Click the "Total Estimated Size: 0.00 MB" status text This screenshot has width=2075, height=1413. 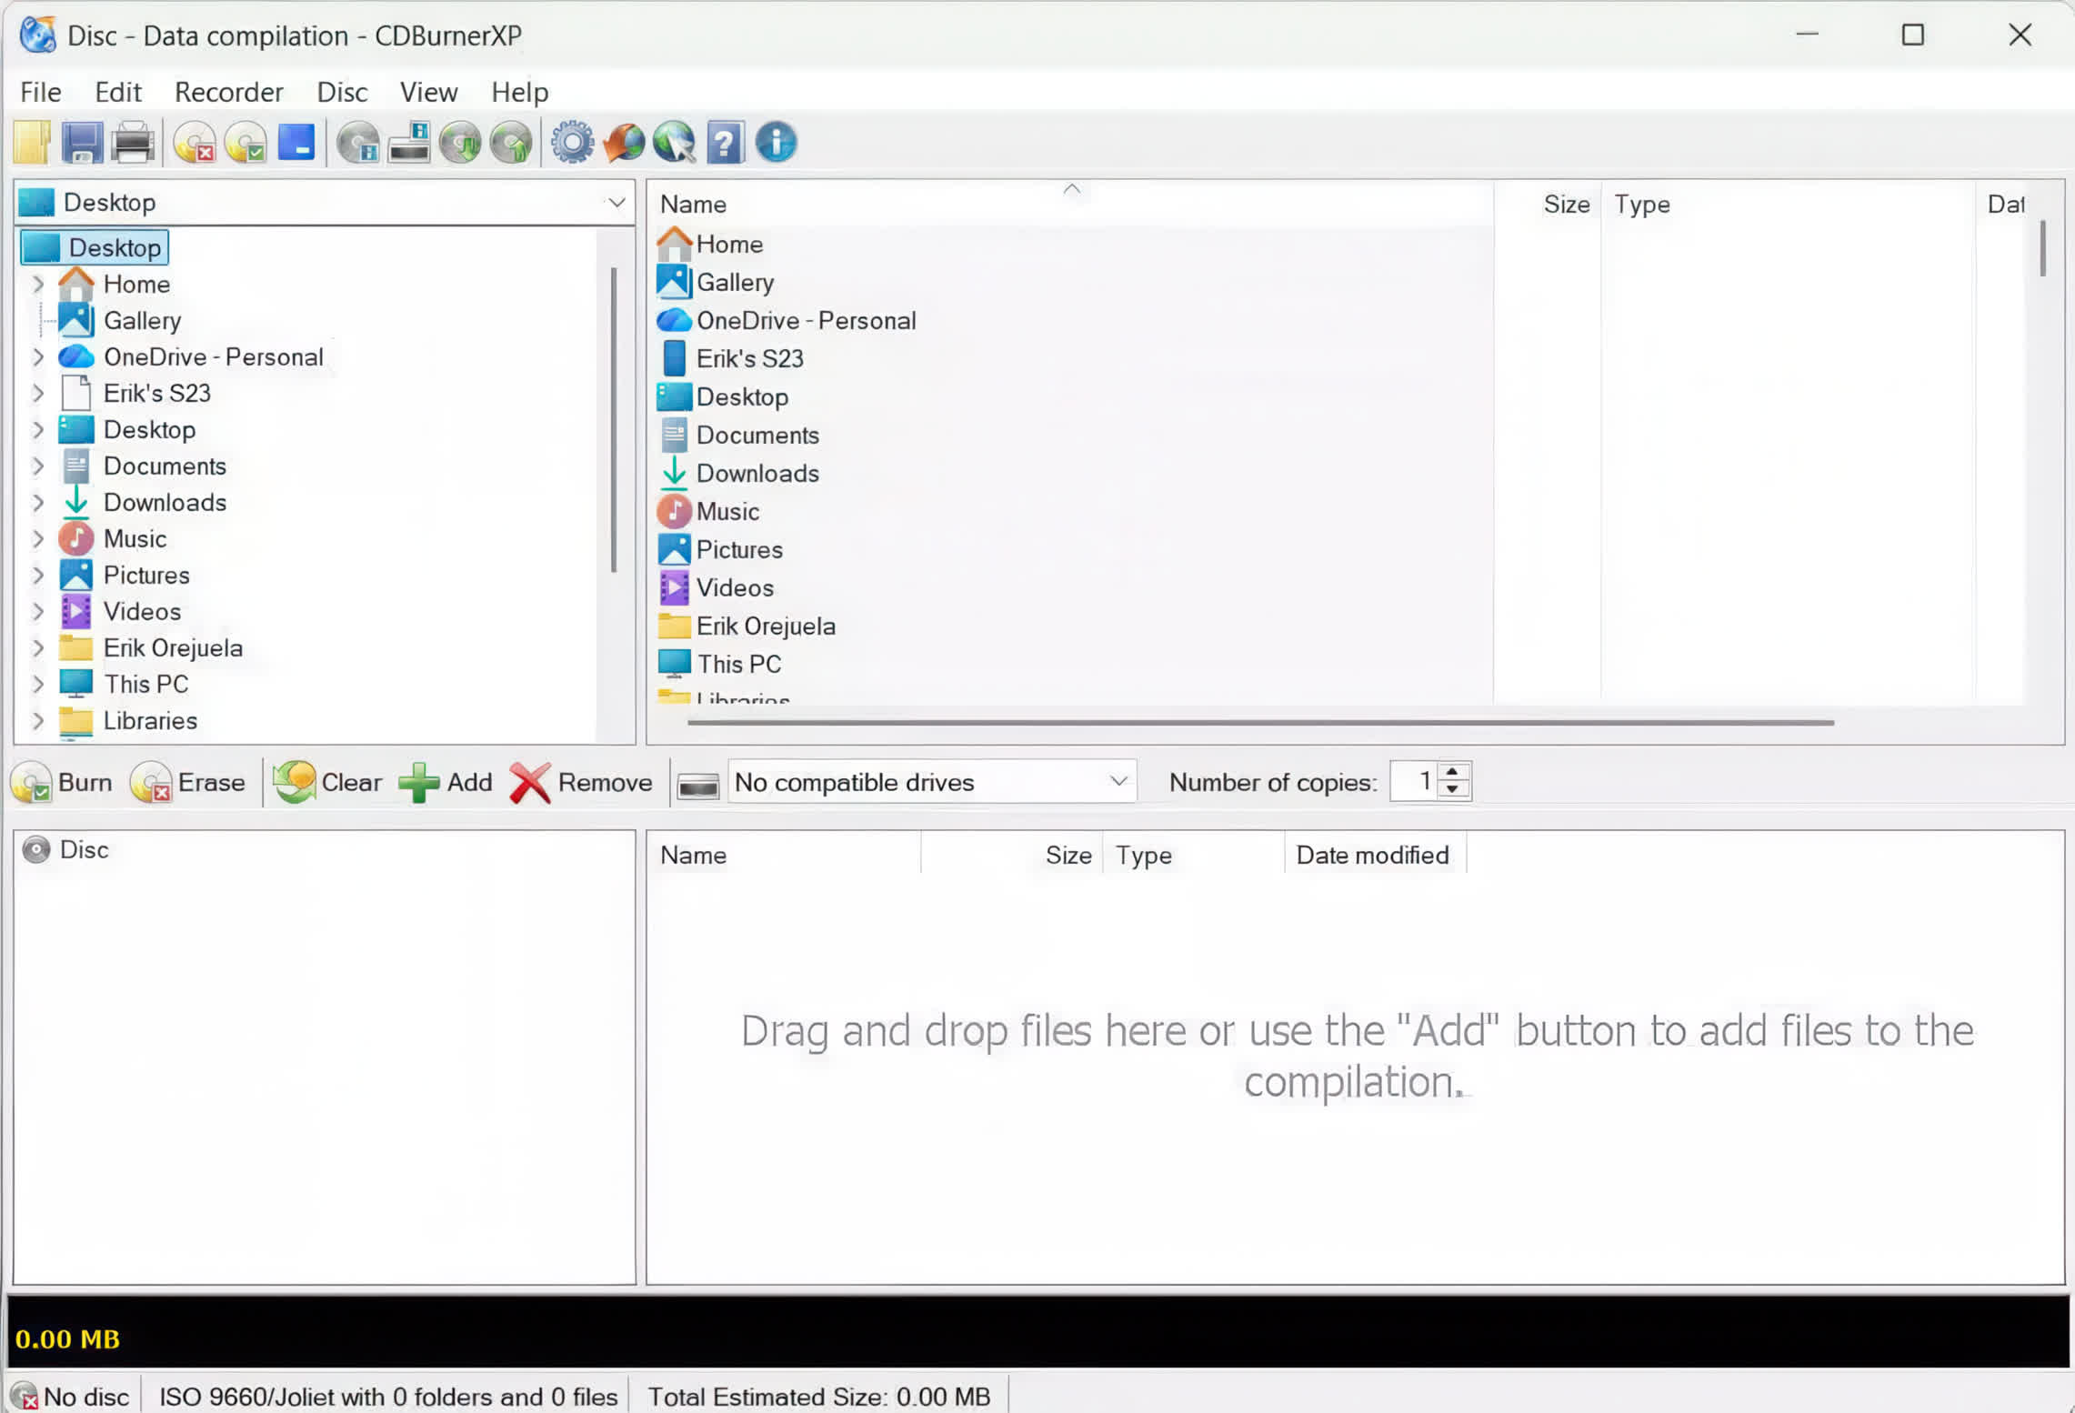coord(818,1397)
